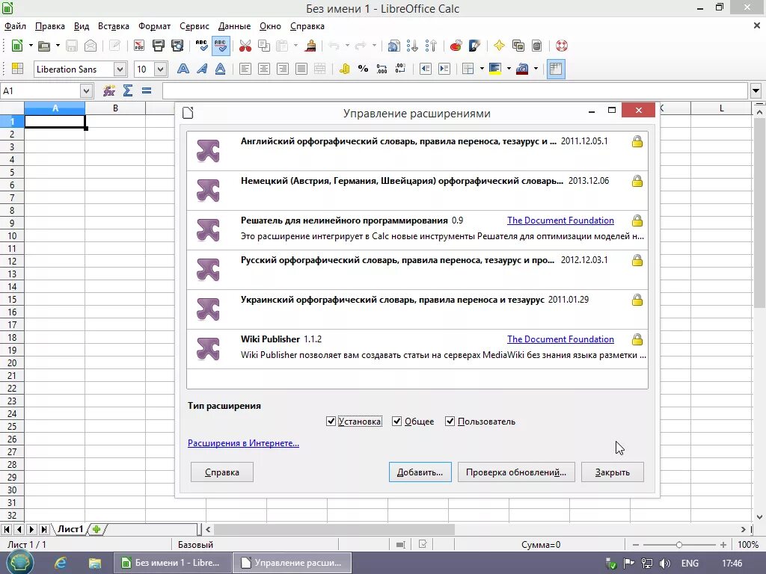Click the Добавить... button

420,472
